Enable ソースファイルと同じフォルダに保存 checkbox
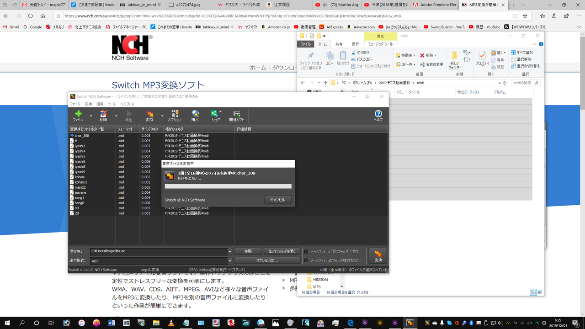585x329 pixels. click(x=306, y=251)
